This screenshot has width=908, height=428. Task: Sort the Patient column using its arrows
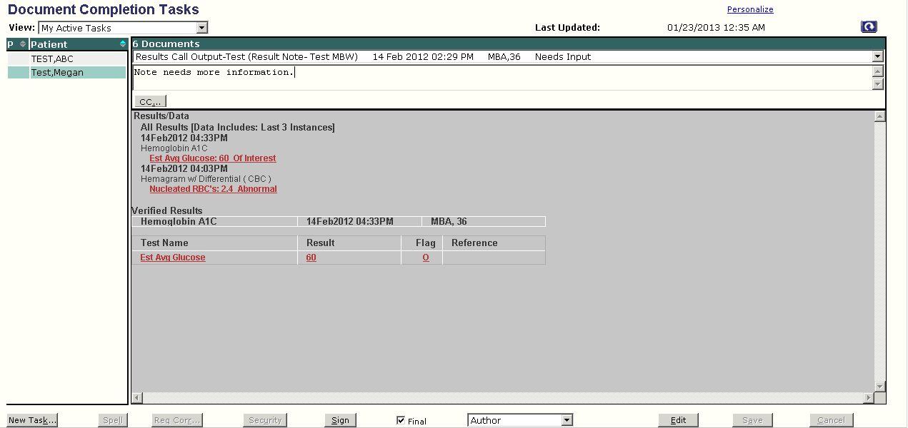point(122,44)
